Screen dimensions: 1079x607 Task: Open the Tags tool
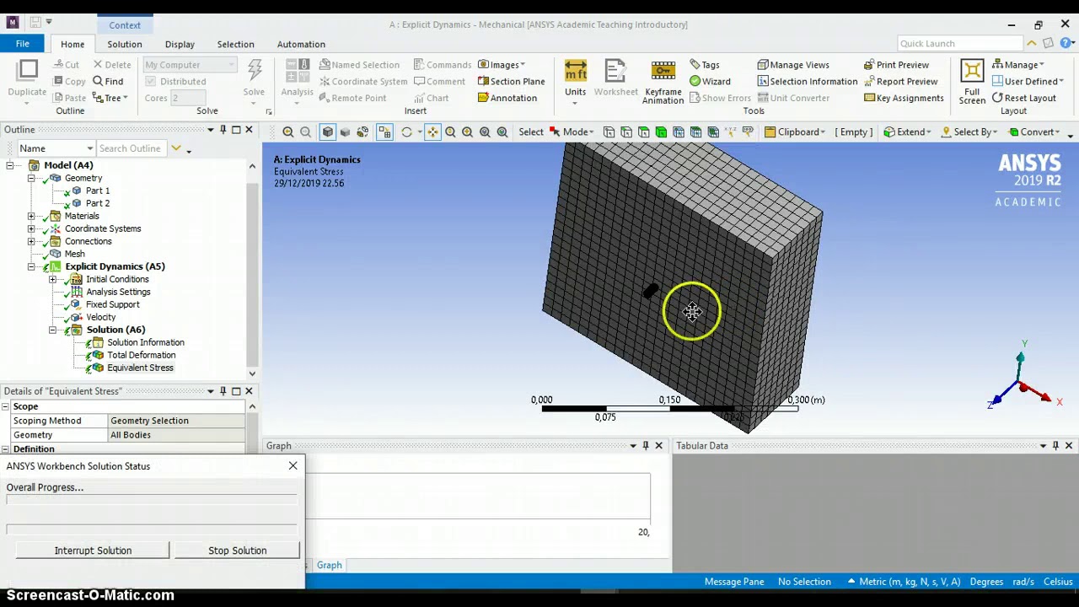click(x=704, y=65)
